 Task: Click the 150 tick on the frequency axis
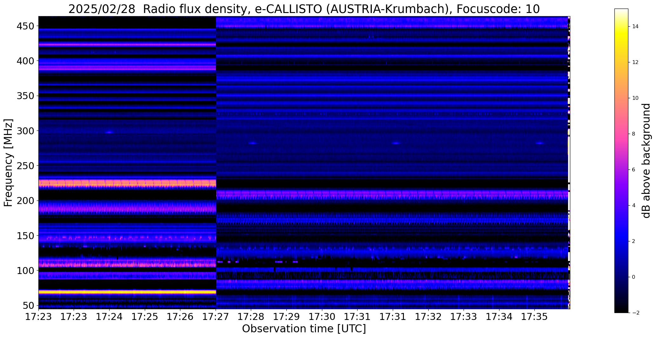click(x=25, y=236)
